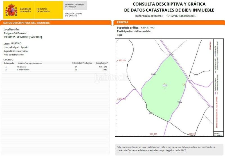Click the 'CULTIVO' table heading
The width and height of the screenshot is (225, 156).
point(8,60)
